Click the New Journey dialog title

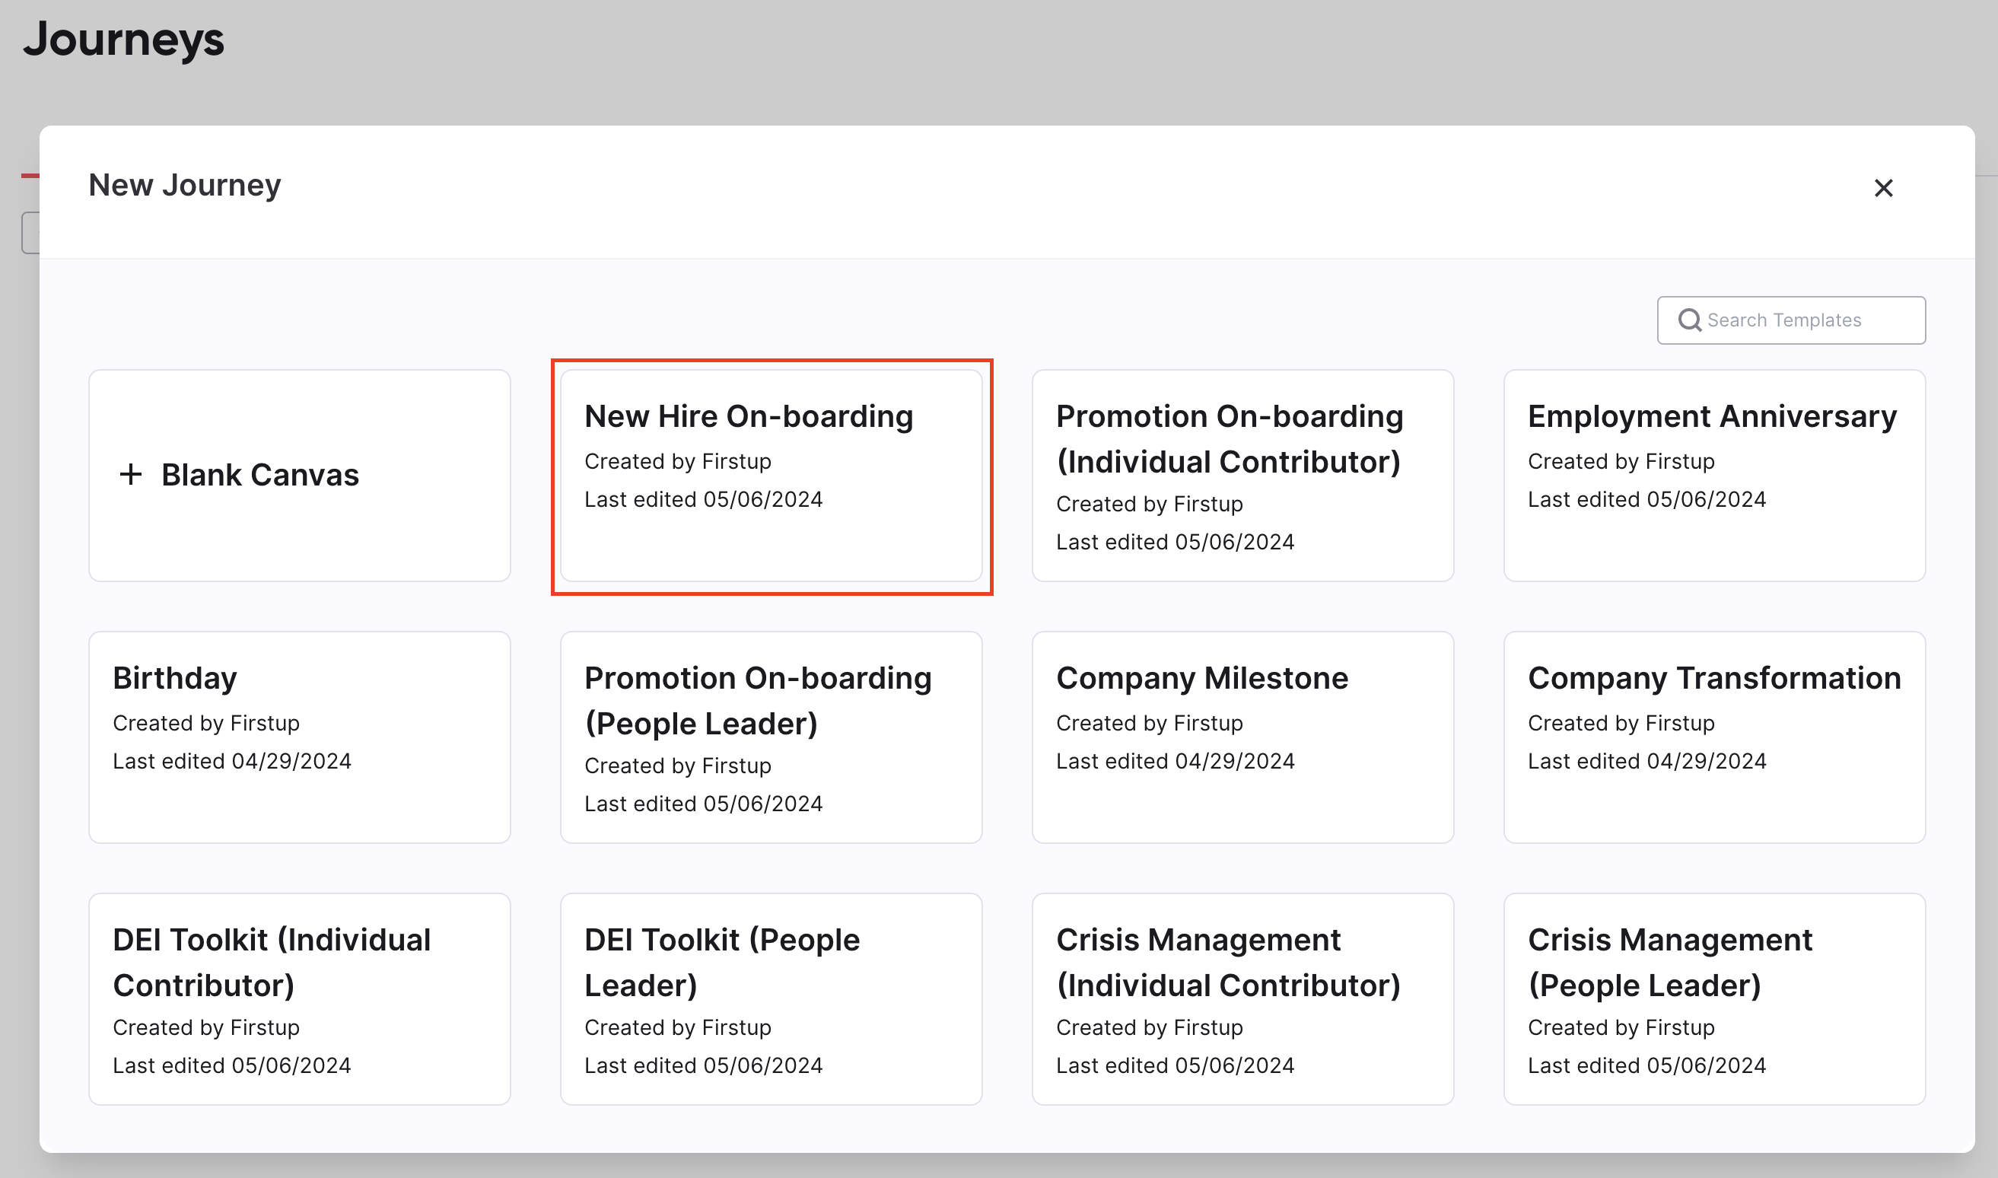pos(185,185)
